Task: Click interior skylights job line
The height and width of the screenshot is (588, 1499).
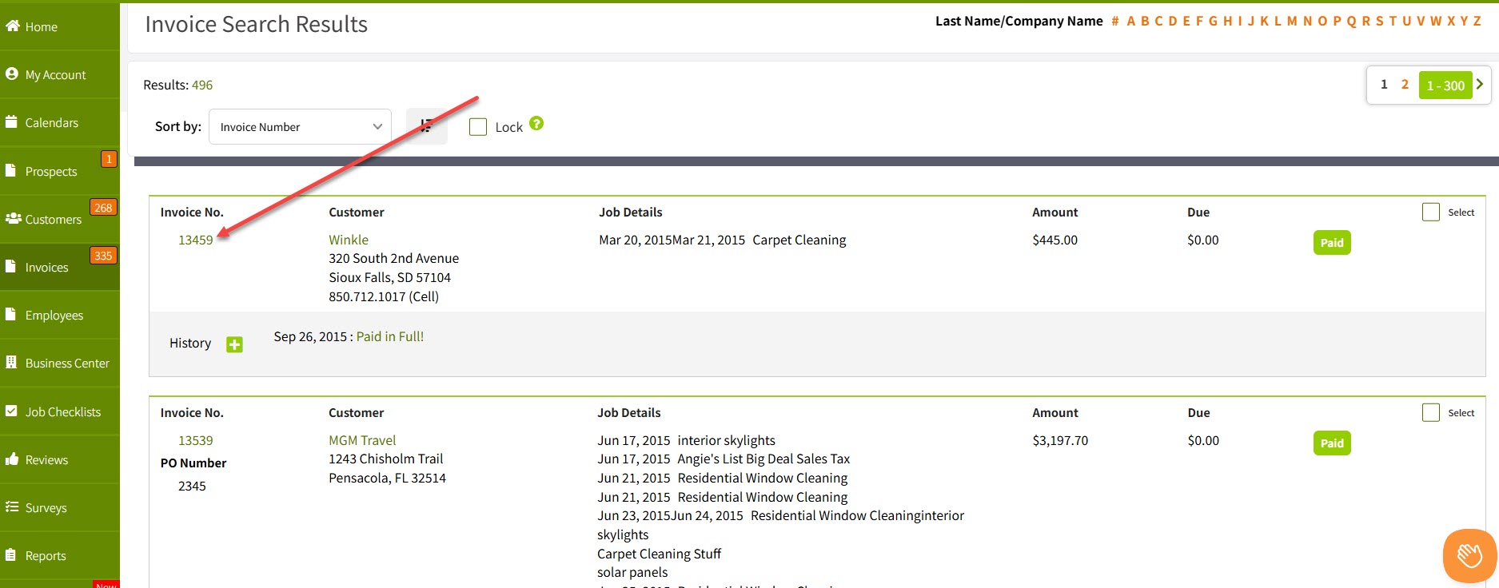Action: (726, 440)
